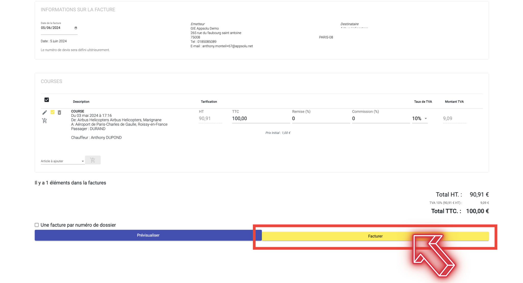Click the Taux de TVA column header

click(x=423, y=102)
